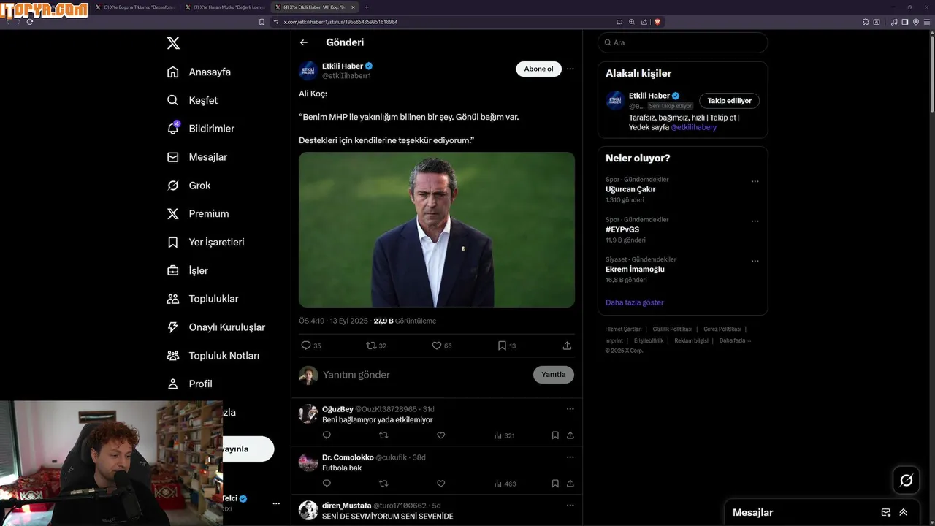935x526 pixels.
Task: Switch to the Boğuna Tıklama browser tab
Action: (x=134, y=7)
